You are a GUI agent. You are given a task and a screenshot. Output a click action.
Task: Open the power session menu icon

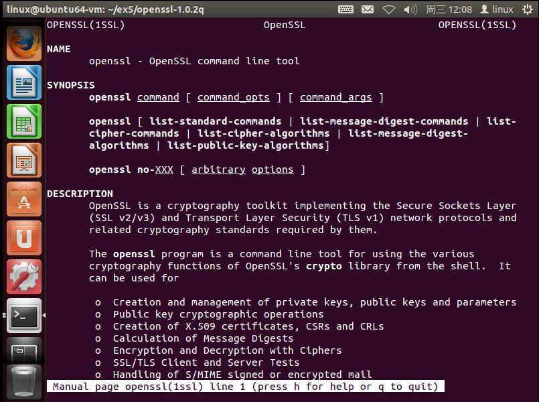point(528,9)
